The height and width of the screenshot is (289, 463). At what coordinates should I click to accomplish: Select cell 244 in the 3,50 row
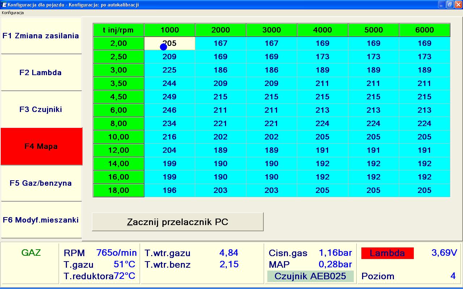(x=170, y=83)
